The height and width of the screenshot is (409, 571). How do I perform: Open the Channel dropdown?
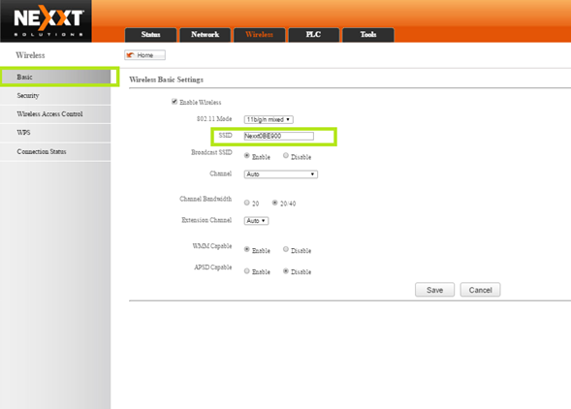coord(281,174)
